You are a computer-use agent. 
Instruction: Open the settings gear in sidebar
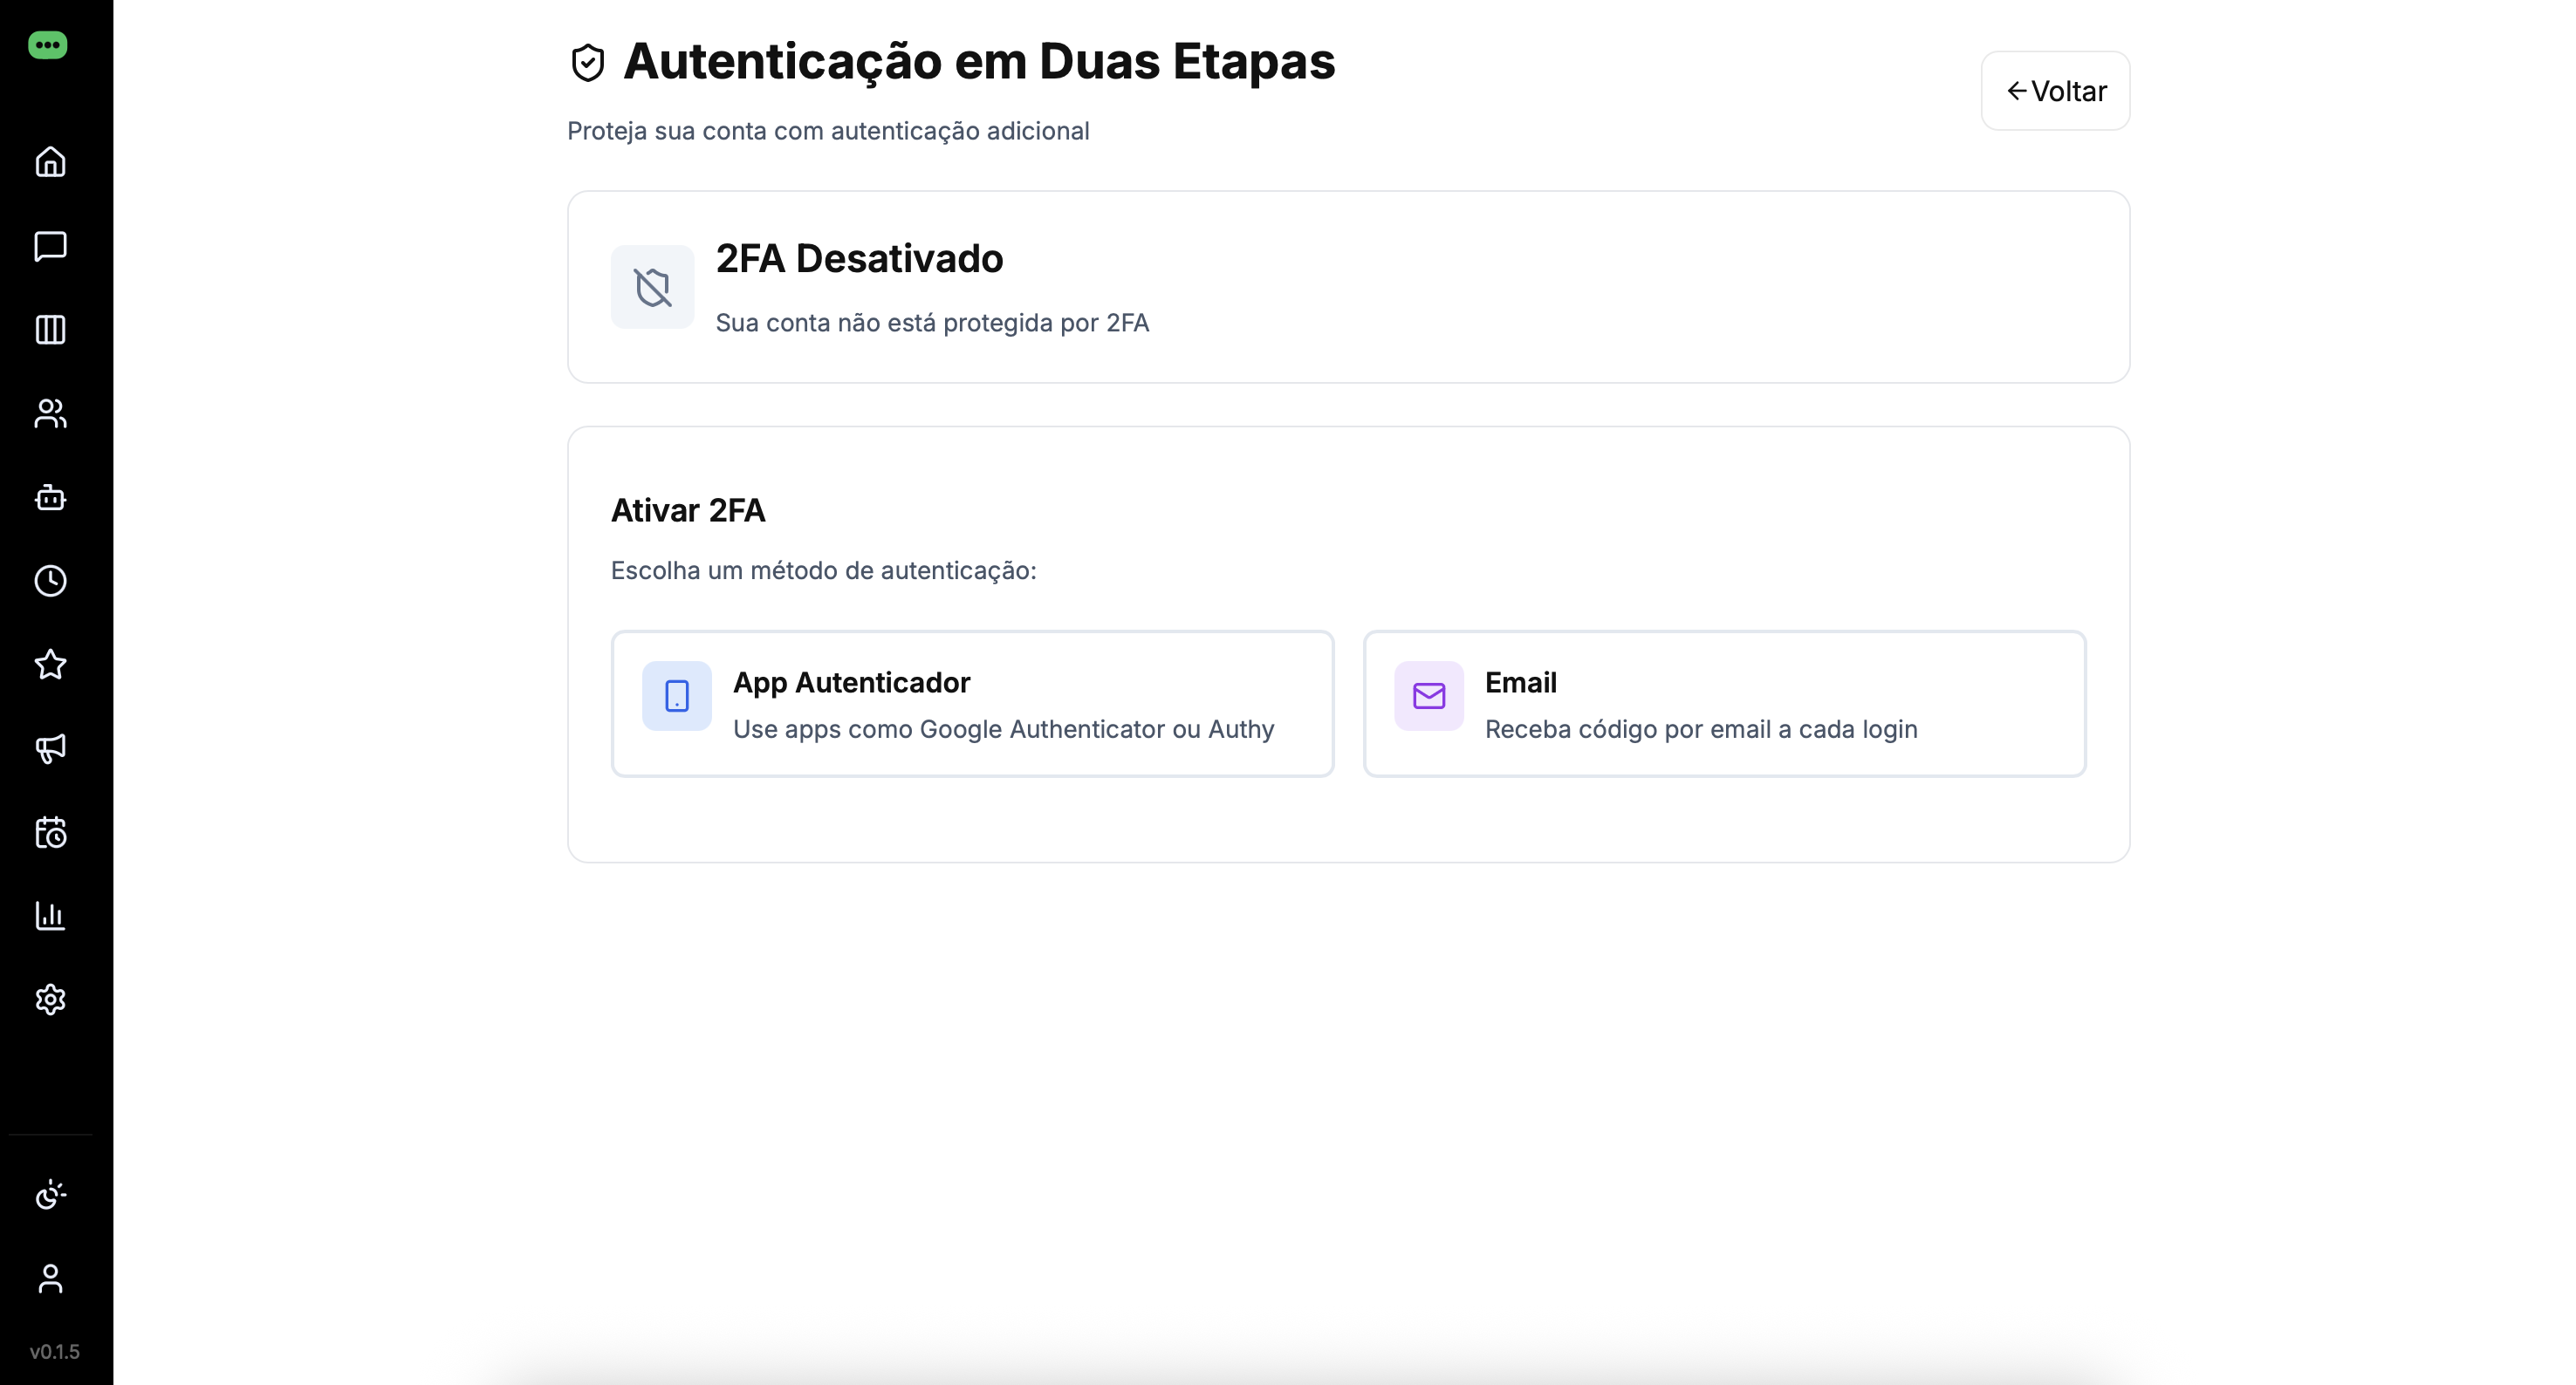pyautogui.click(x=49, y=1000)
